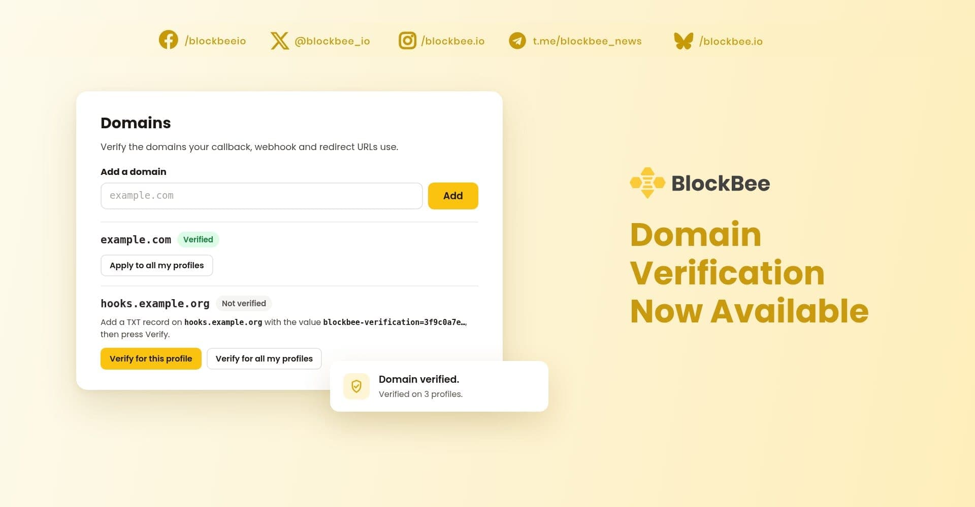Click the Add a domain label
Viewport: 975px width, 507px height.
[133, 171]
